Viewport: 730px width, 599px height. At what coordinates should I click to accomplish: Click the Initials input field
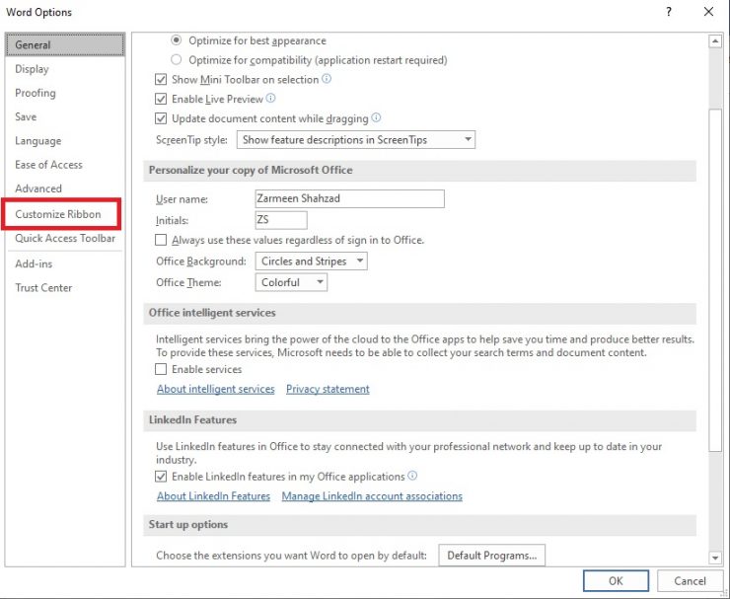point(281,220)
